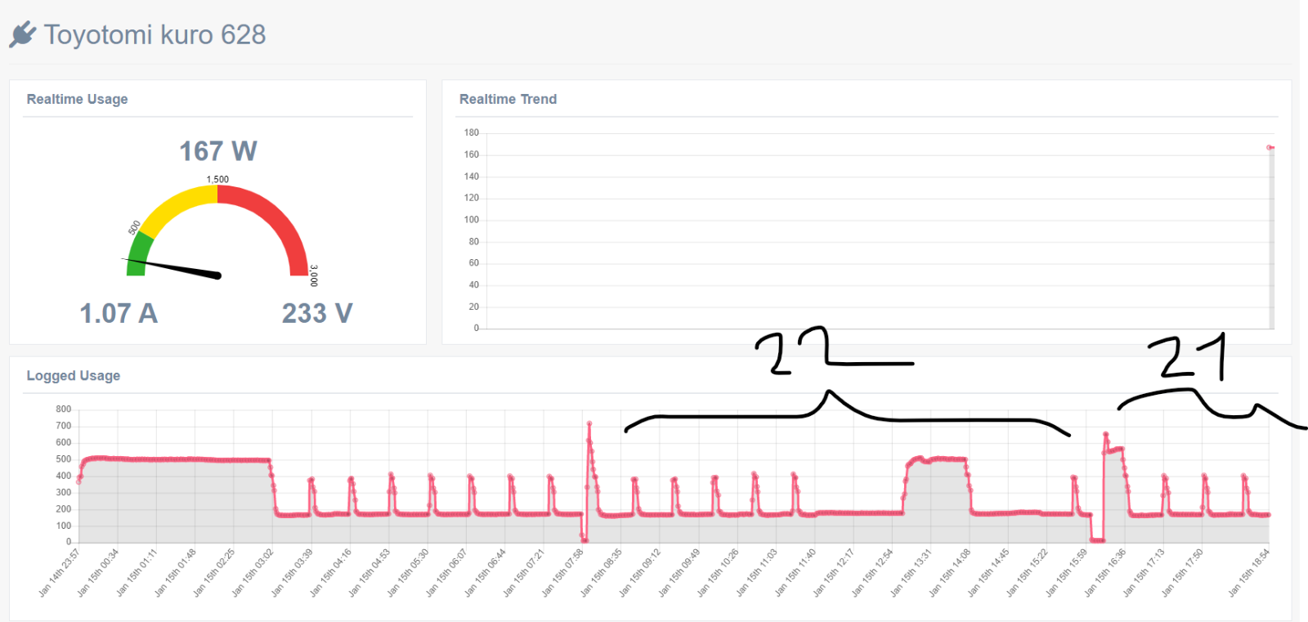Click the Jan 15th 14:08 time label

[950, 573]
